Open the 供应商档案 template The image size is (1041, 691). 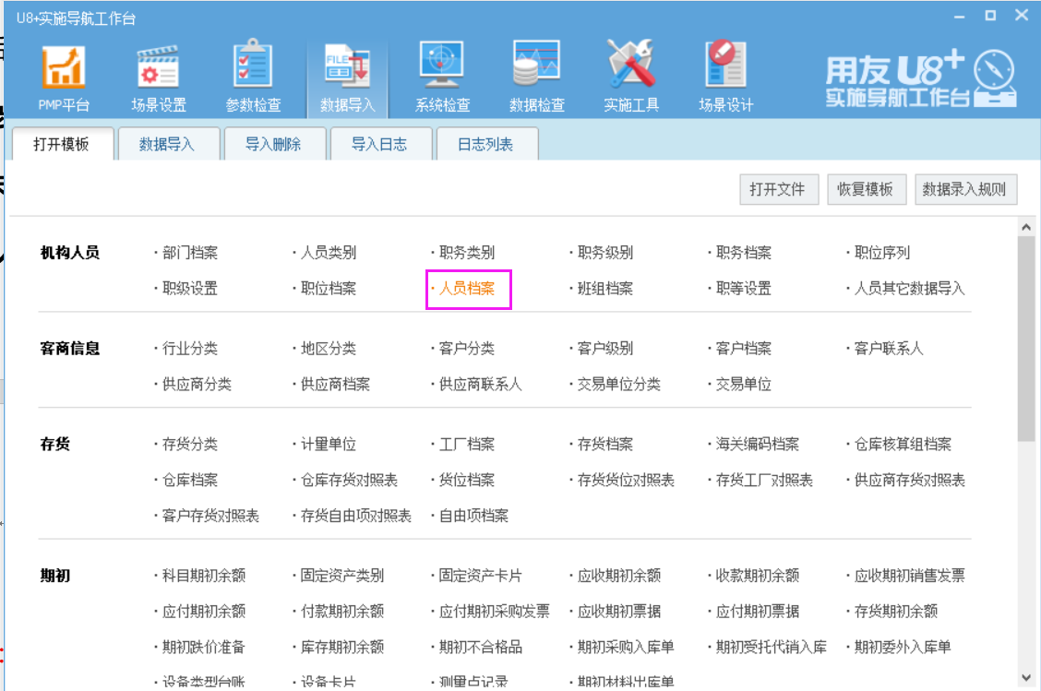click(x=335, y=385)
